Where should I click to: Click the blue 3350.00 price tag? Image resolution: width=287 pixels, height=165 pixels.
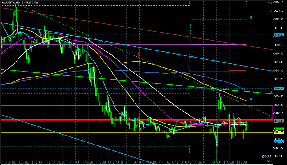tap(279, 35)
